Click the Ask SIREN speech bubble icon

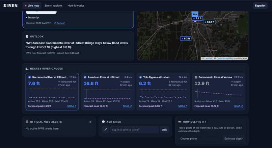click(103, 122)
